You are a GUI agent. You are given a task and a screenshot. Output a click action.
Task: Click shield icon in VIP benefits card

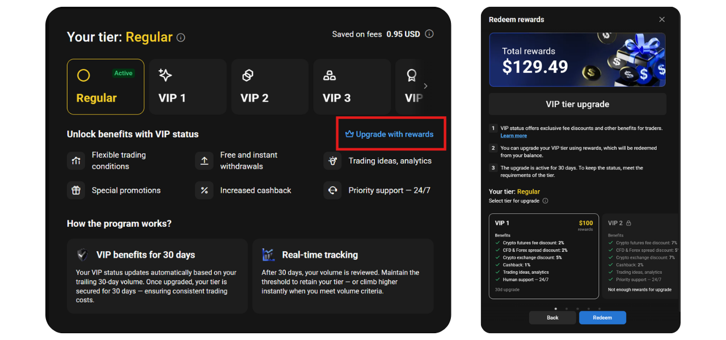pos(83,255)
